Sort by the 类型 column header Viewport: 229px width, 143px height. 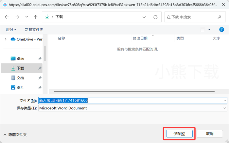(x=180, y=38)
